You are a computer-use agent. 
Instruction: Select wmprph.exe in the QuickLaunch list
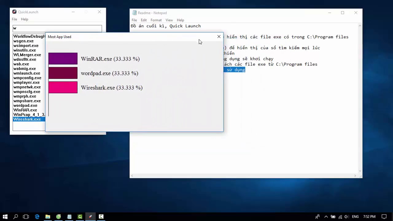[x=29, y=96]
